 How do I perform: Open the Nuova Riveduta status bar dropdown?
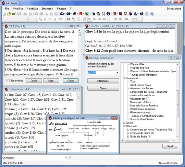[x=179, y=163]
